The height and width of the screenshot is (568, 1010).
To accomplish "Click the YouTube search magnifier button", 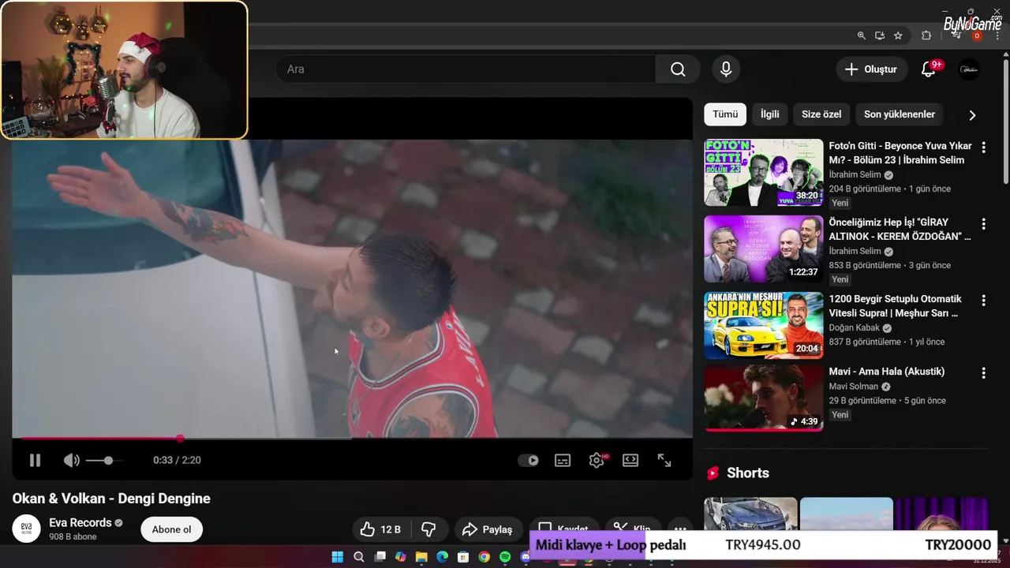I will coord(678,69).
